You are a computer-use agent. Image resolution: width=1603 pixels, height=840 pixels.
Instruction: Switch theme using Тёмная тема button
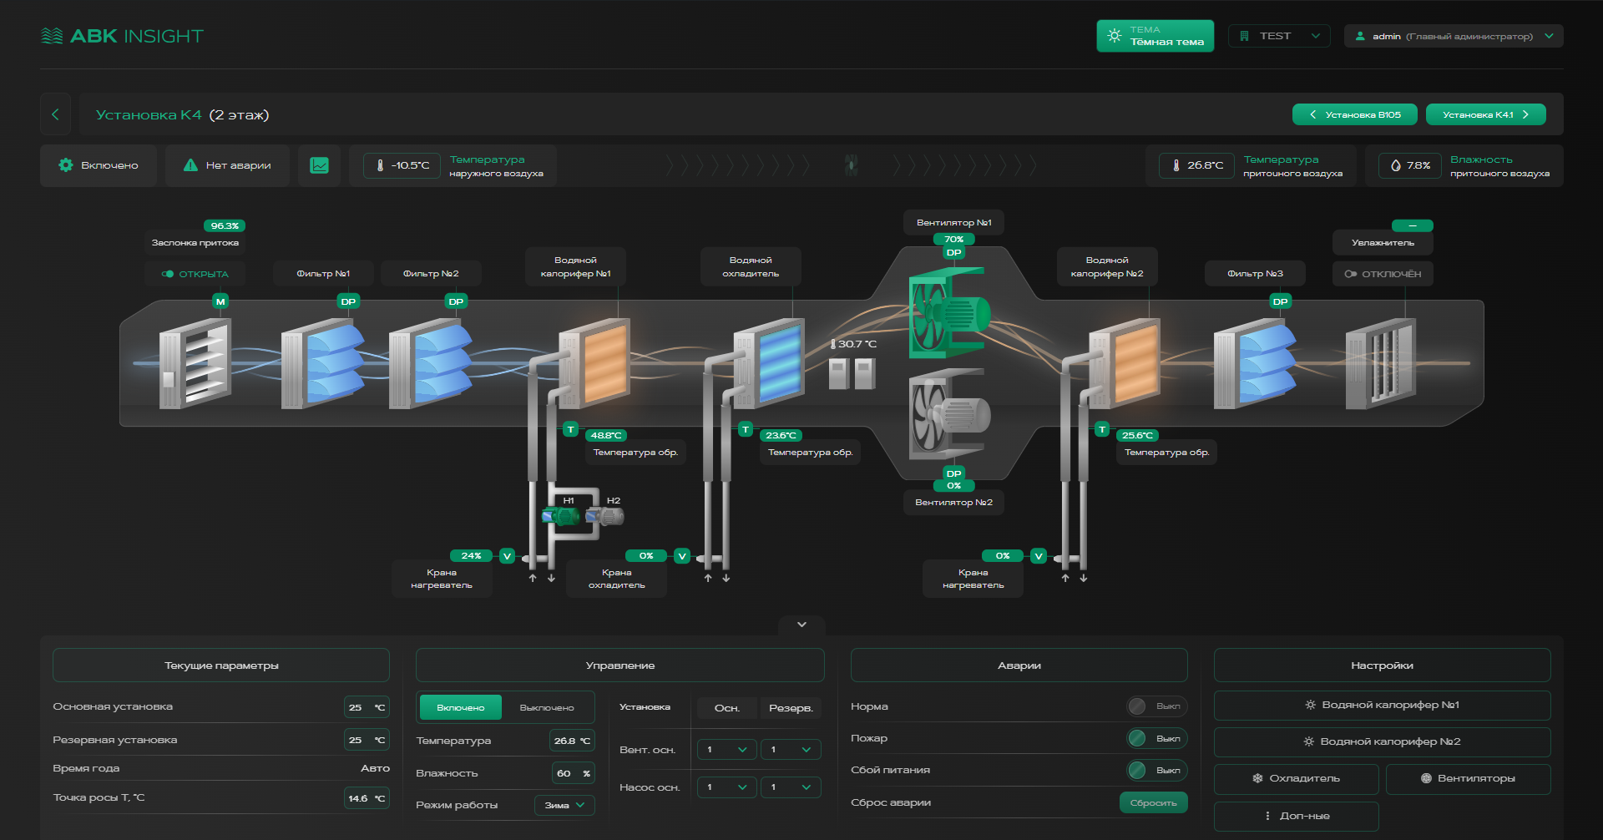click(x=1155, y=36)
